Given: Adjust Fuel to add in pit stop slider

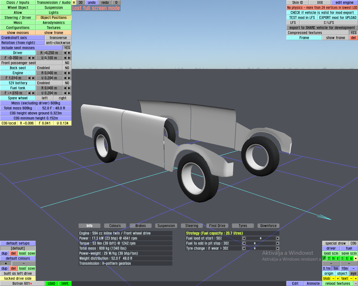Looking at the screenshot, I should (261, 243).
